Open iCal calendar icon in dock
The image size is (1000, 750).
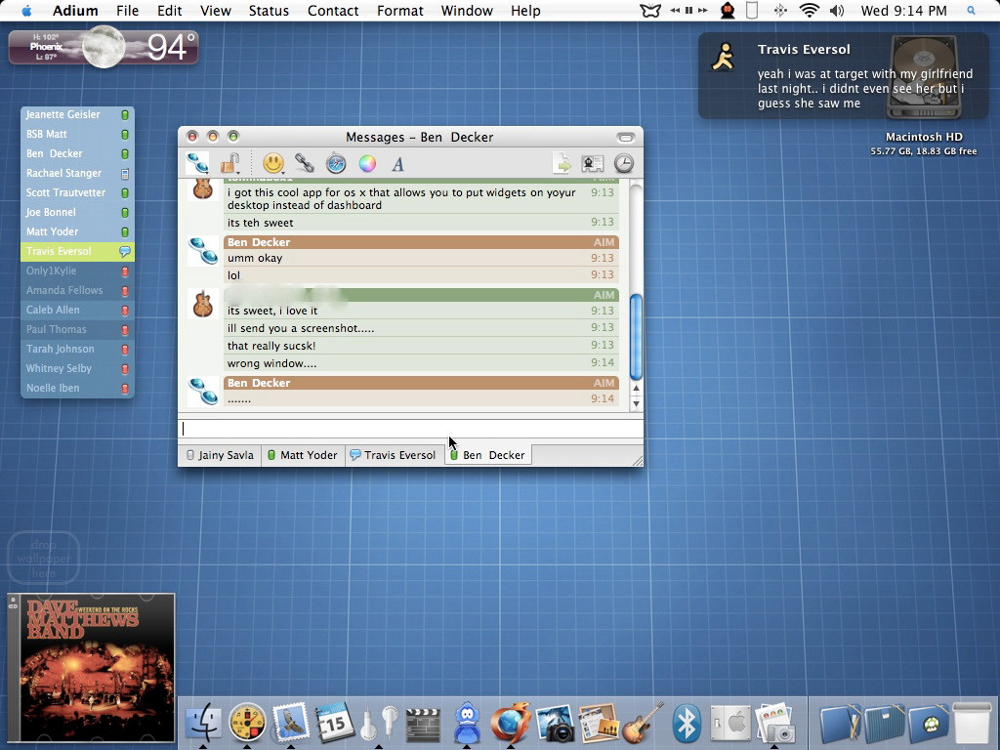tap(335, 723)
